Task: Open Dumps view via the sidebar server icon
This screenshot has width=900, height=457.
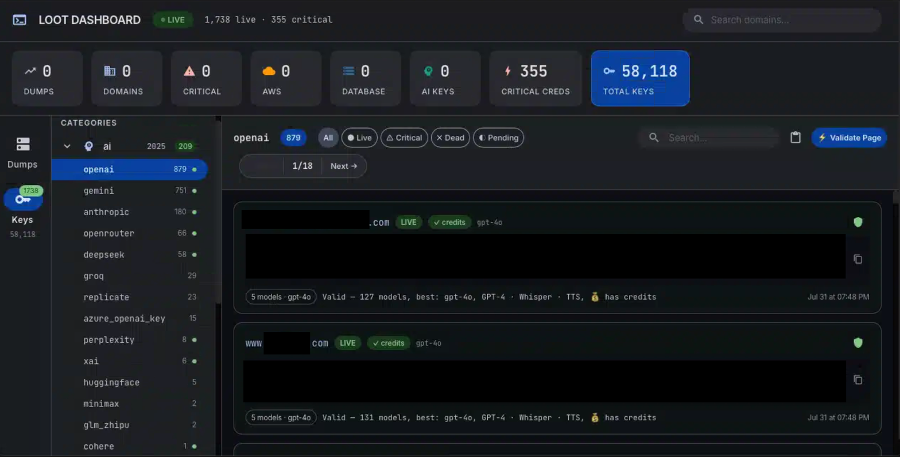Action: [x=22, y=144]
